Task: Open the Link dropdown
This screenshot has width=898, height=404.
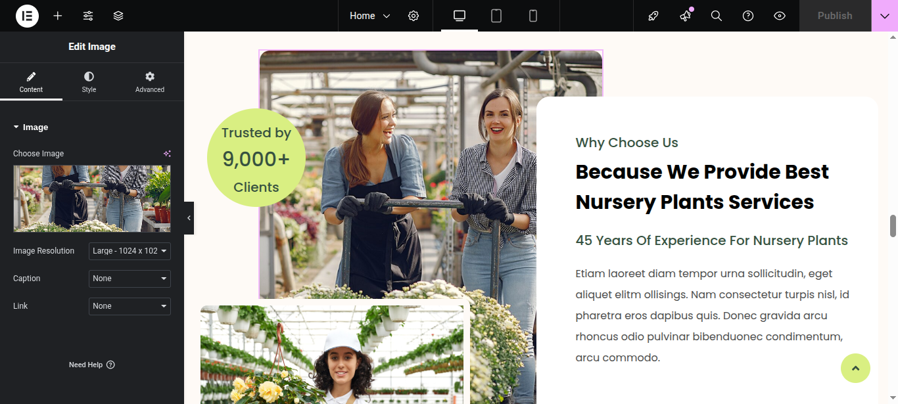Action: tap(130, 306)
